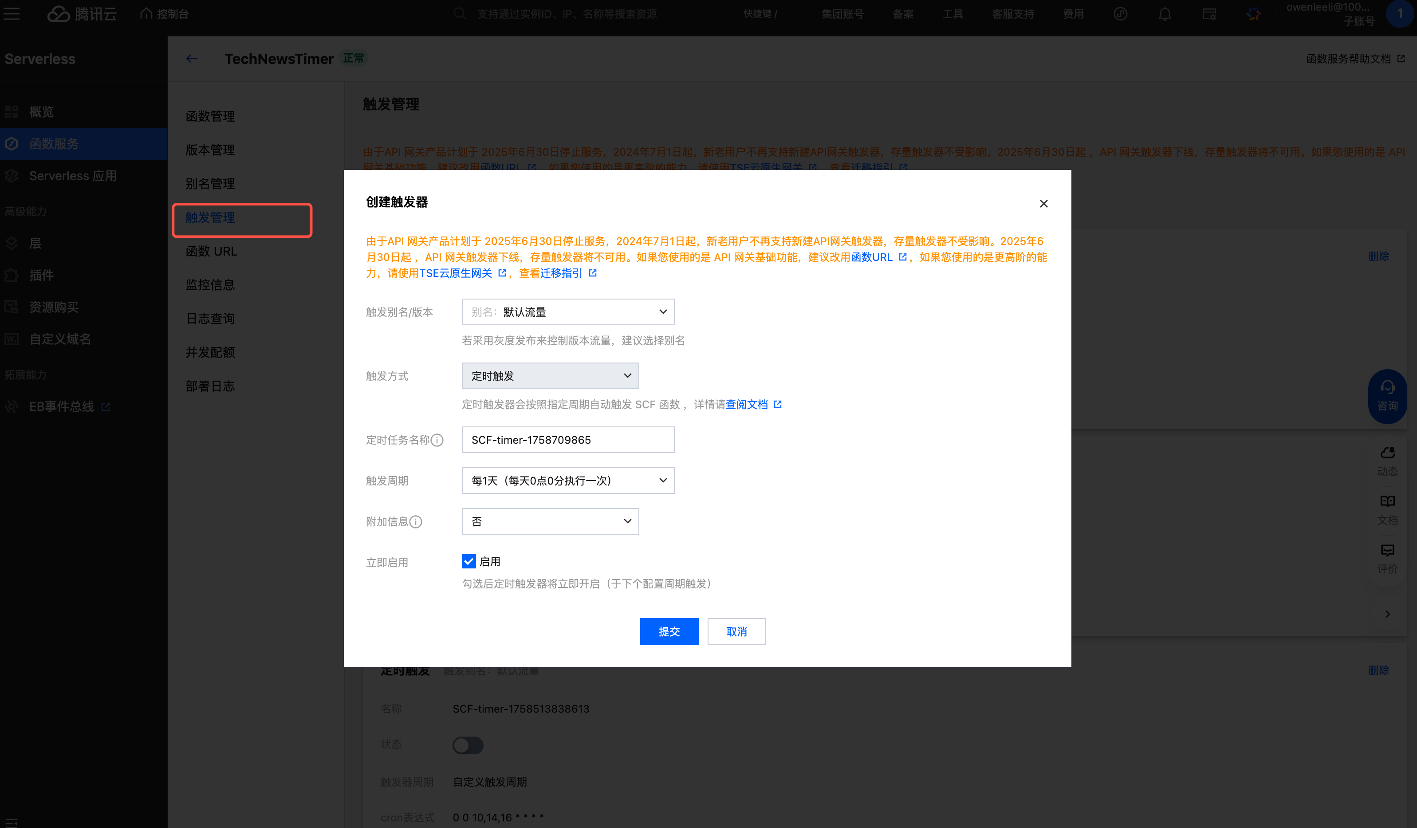
Task: Expand the 触发别名/版本 dropdown
Action: 567,311
